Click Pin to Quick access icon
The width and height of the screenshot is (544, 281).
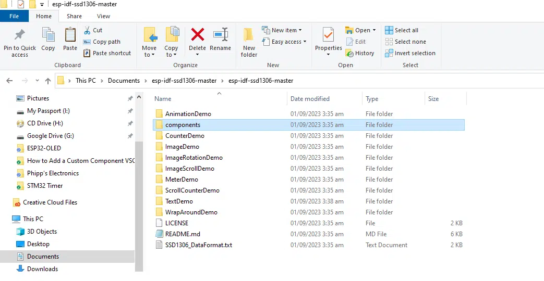pyautogui.click(x=19, y=35)
